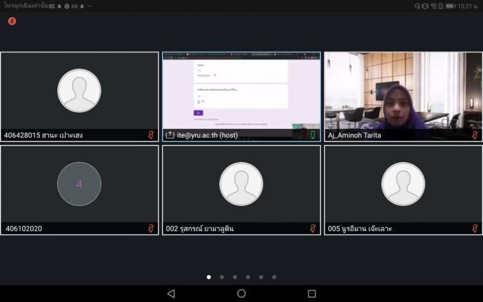
Task: Jump to the last page indicator dot
Action: tap(274, 277)
